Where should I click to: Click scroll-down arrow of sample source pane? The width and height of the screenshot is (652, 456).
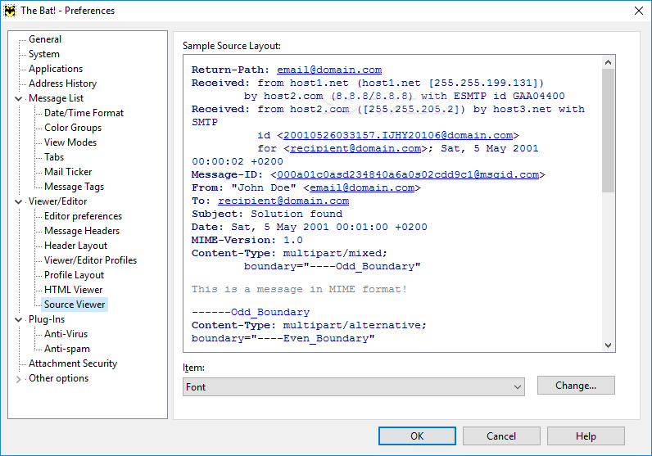tap(608, 345)
